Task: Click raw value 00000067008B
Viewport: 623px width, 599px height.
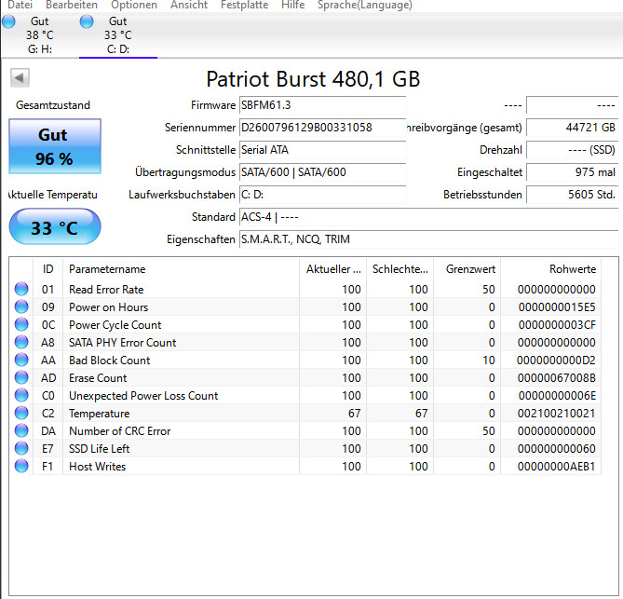Action: click(x=556, y=378)
